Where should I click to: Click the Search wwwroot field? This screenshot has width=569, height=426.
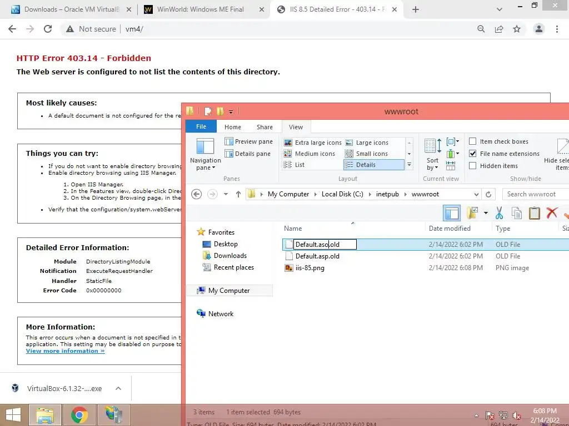536,194
